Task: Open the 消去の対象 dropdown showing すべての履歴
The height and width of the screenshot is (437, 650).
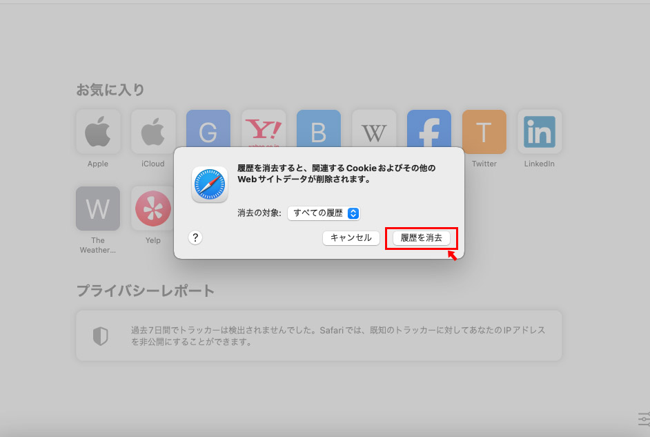Action: pos(324,213)
